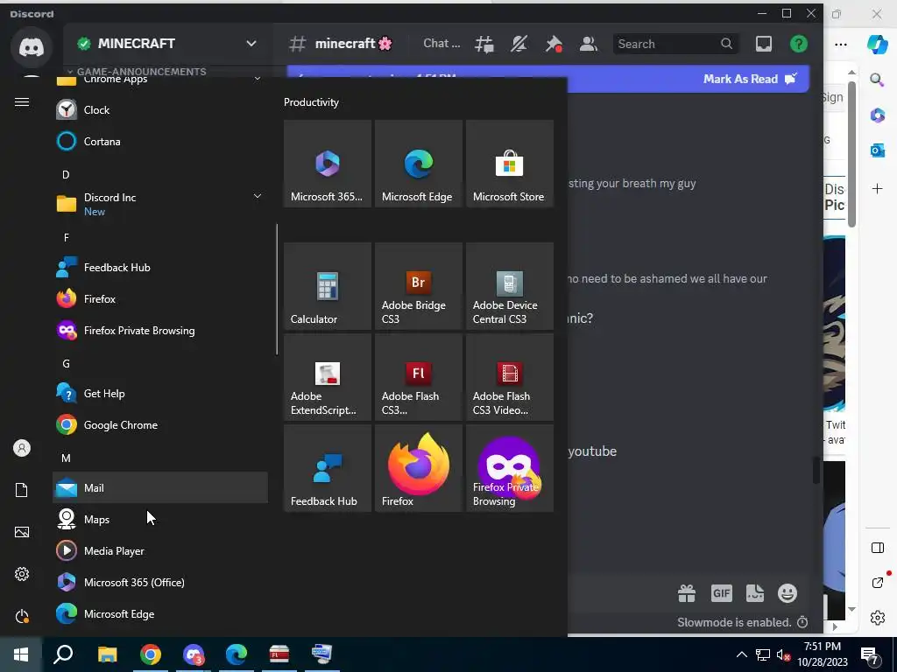This screenshot has height=672, width=897.
Task: Show member list icon in Discord
Action: click(588, 44)
